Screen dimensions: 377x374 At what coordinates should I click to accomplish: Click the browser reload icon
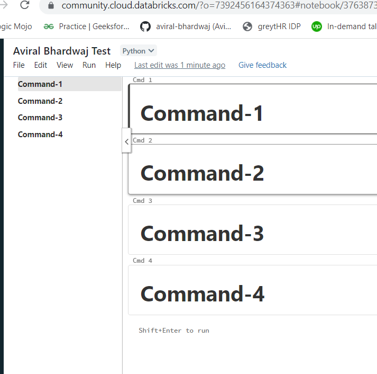24,5
